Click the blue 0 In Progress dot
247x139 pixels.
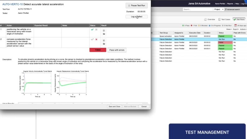tap(209, 25)
